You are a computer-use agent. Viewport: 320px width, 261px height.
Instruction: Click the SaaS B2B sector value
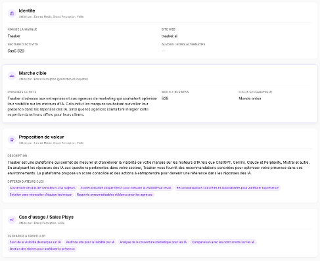point(16,51)
